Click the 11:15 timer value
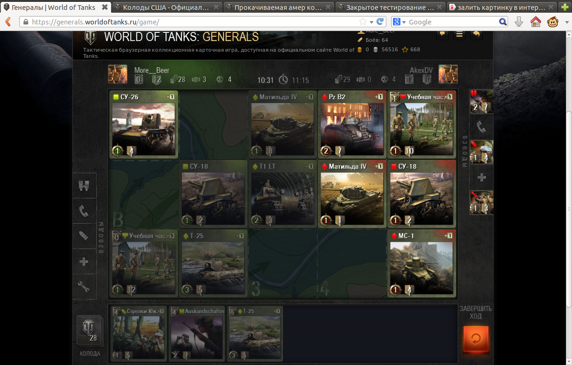 300,80
